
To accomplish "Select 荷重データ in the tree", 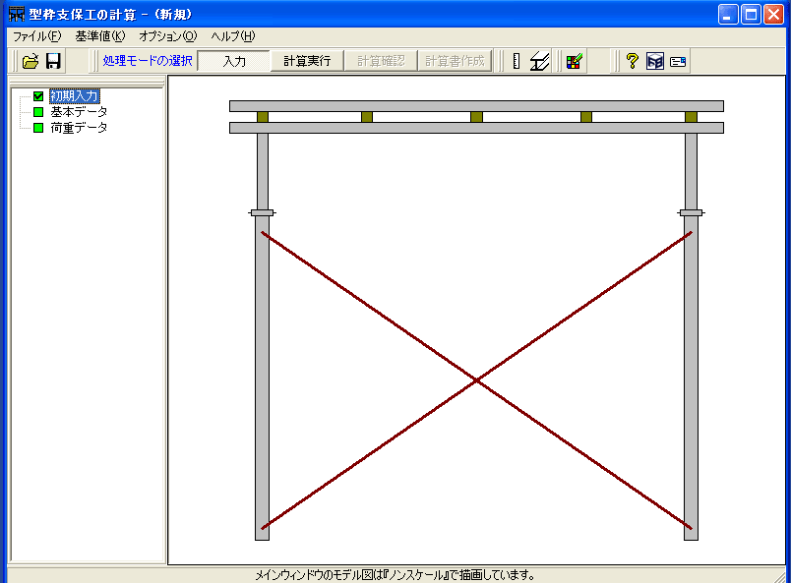I will pyautogui.click(x=79, y=128).
